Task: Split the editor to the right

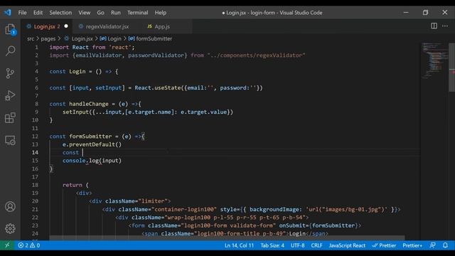Action: 434,26
